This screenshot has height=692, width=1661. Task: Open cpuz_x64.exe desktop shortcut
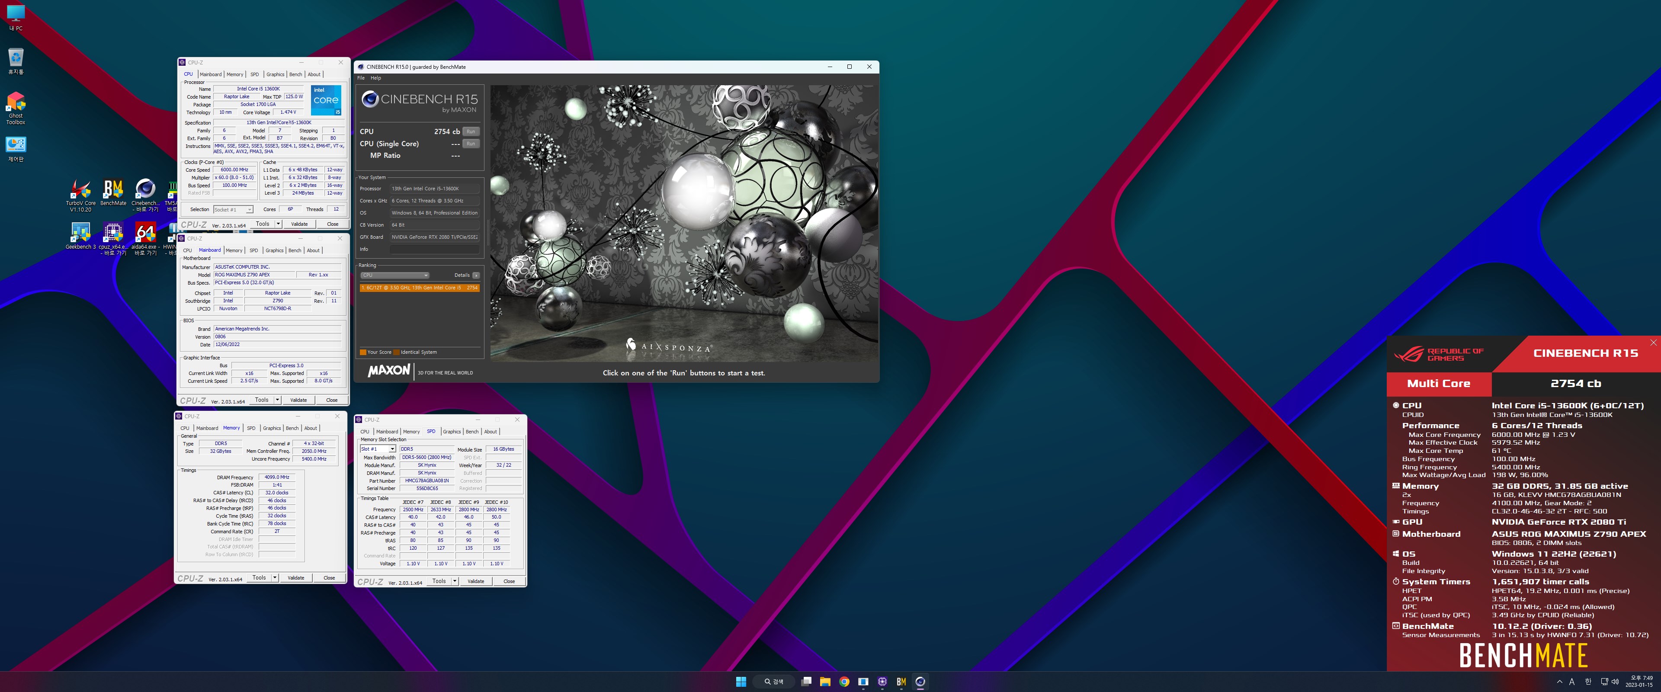(113, 239)
